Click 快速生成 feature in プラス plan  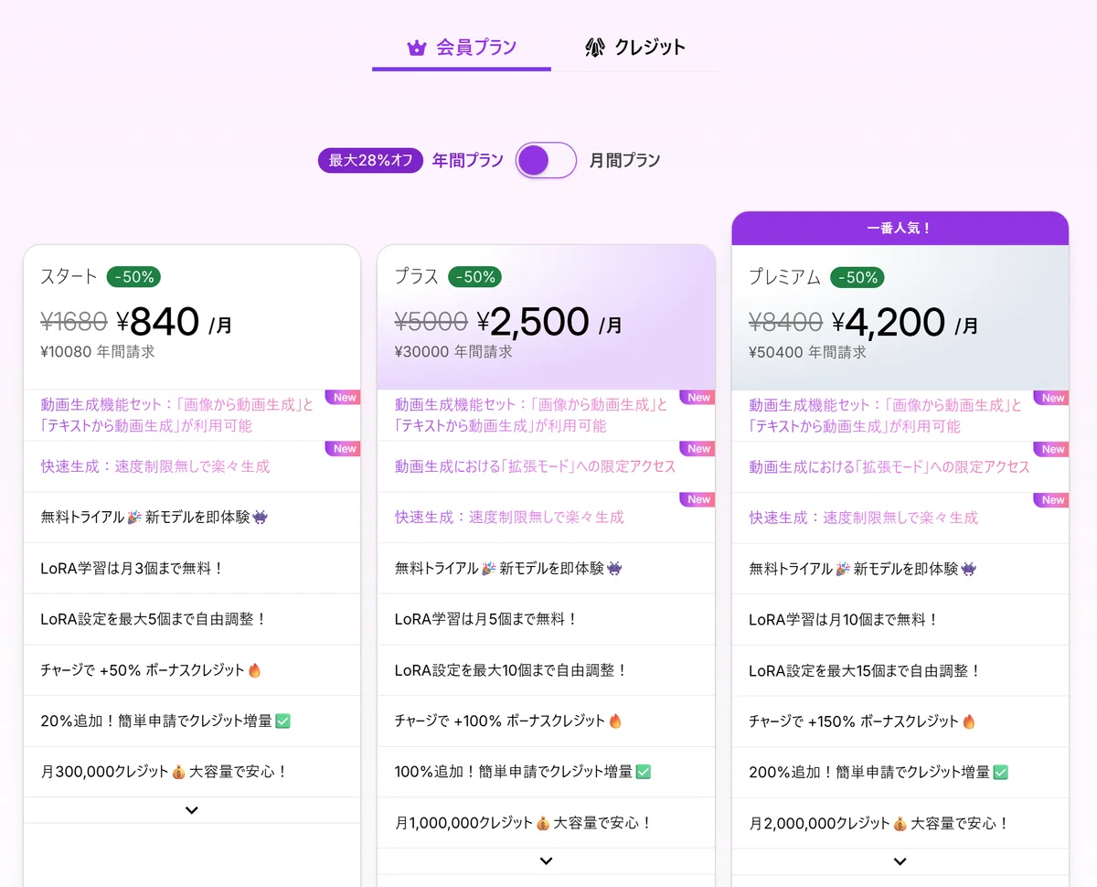[509, 518]
